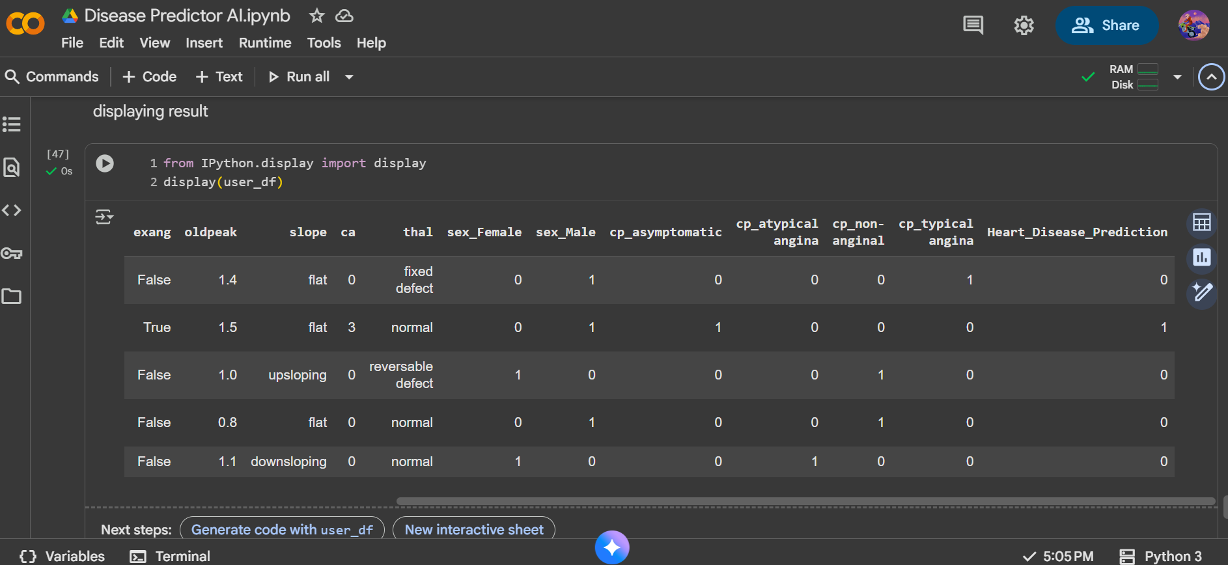1228x565 pixels.
Task: Click Generate code with user_df
Action: pos(282,530)
